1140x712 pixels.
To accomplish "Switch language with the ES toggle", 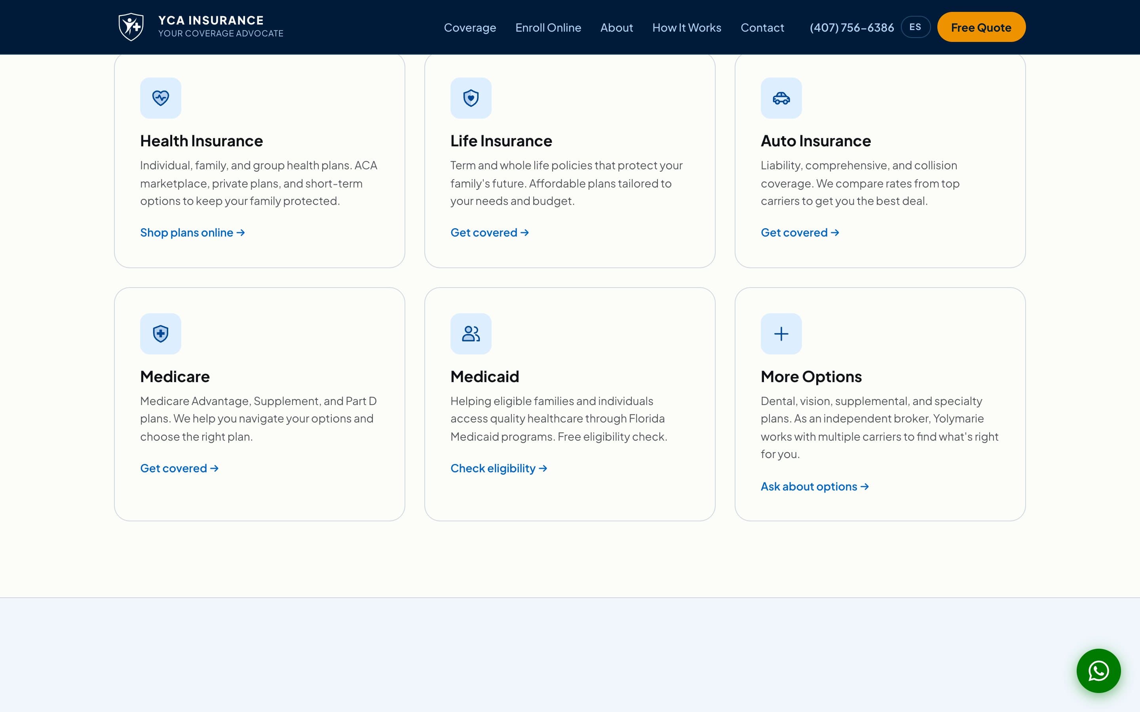I will point(915,27).
